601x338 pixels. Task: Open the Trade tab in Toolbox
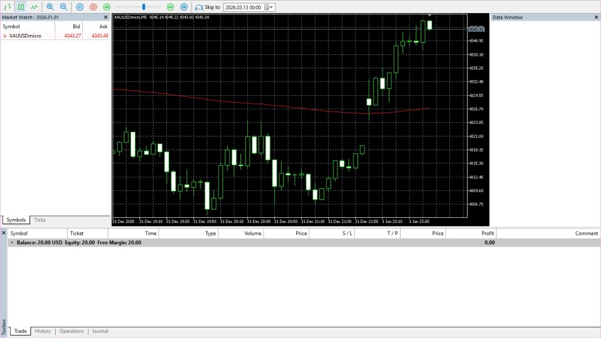(20, 331)
